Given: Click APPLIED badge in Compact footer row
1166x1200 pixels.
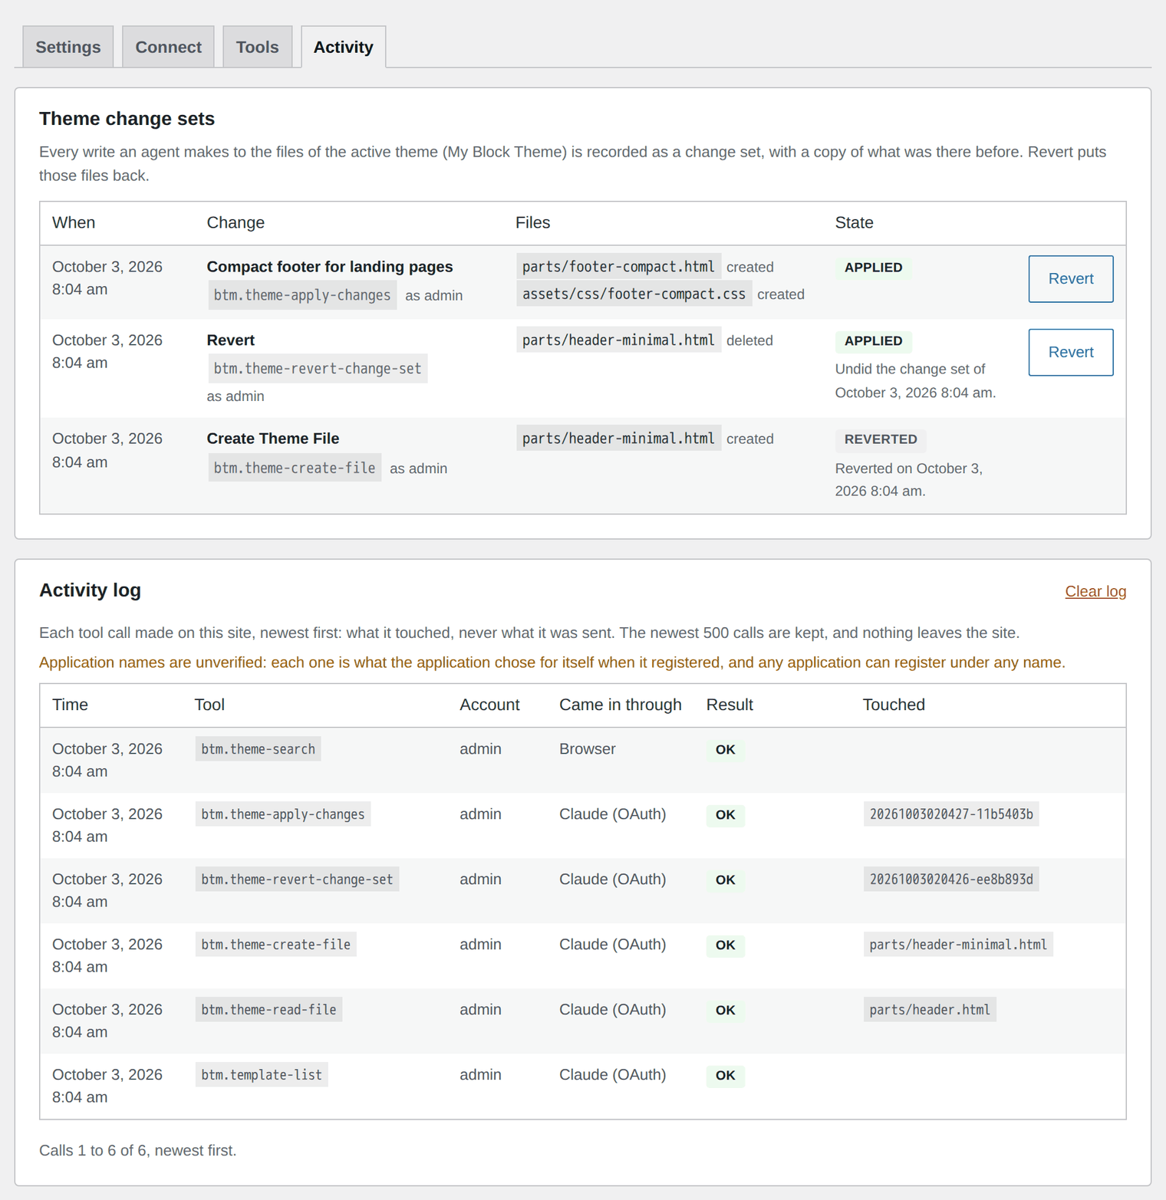Looking at the screenshot, I should point(873,268).
